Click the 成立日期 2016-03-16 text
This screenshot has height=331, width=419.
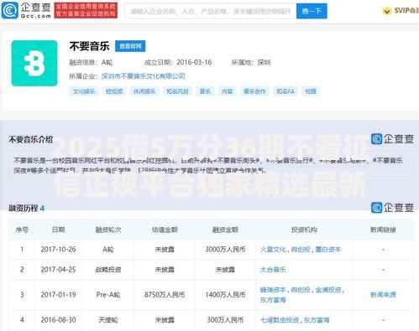(178, 62)
